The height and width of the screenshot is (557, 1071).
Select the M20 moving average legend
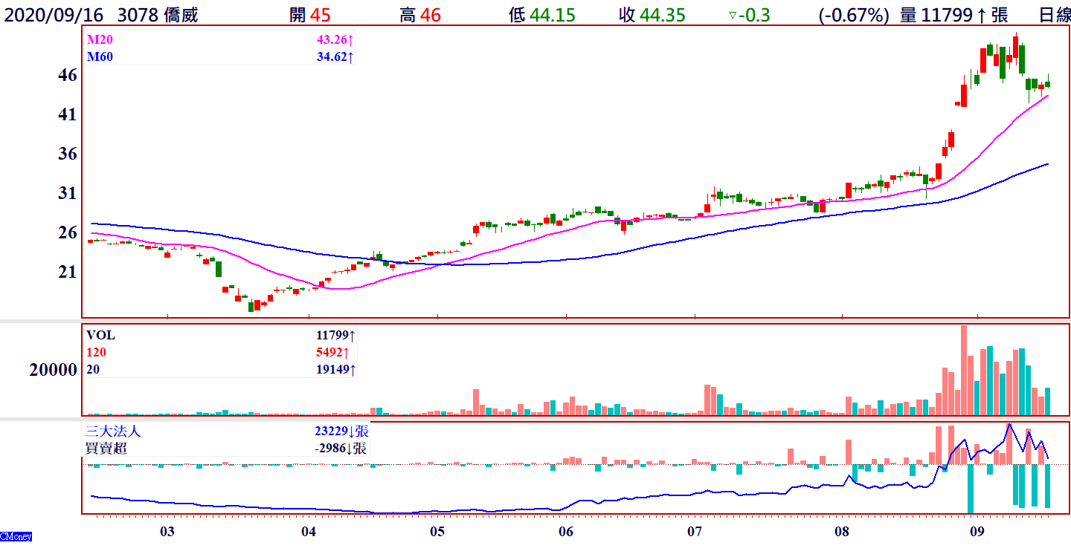[x=100, y=39]
